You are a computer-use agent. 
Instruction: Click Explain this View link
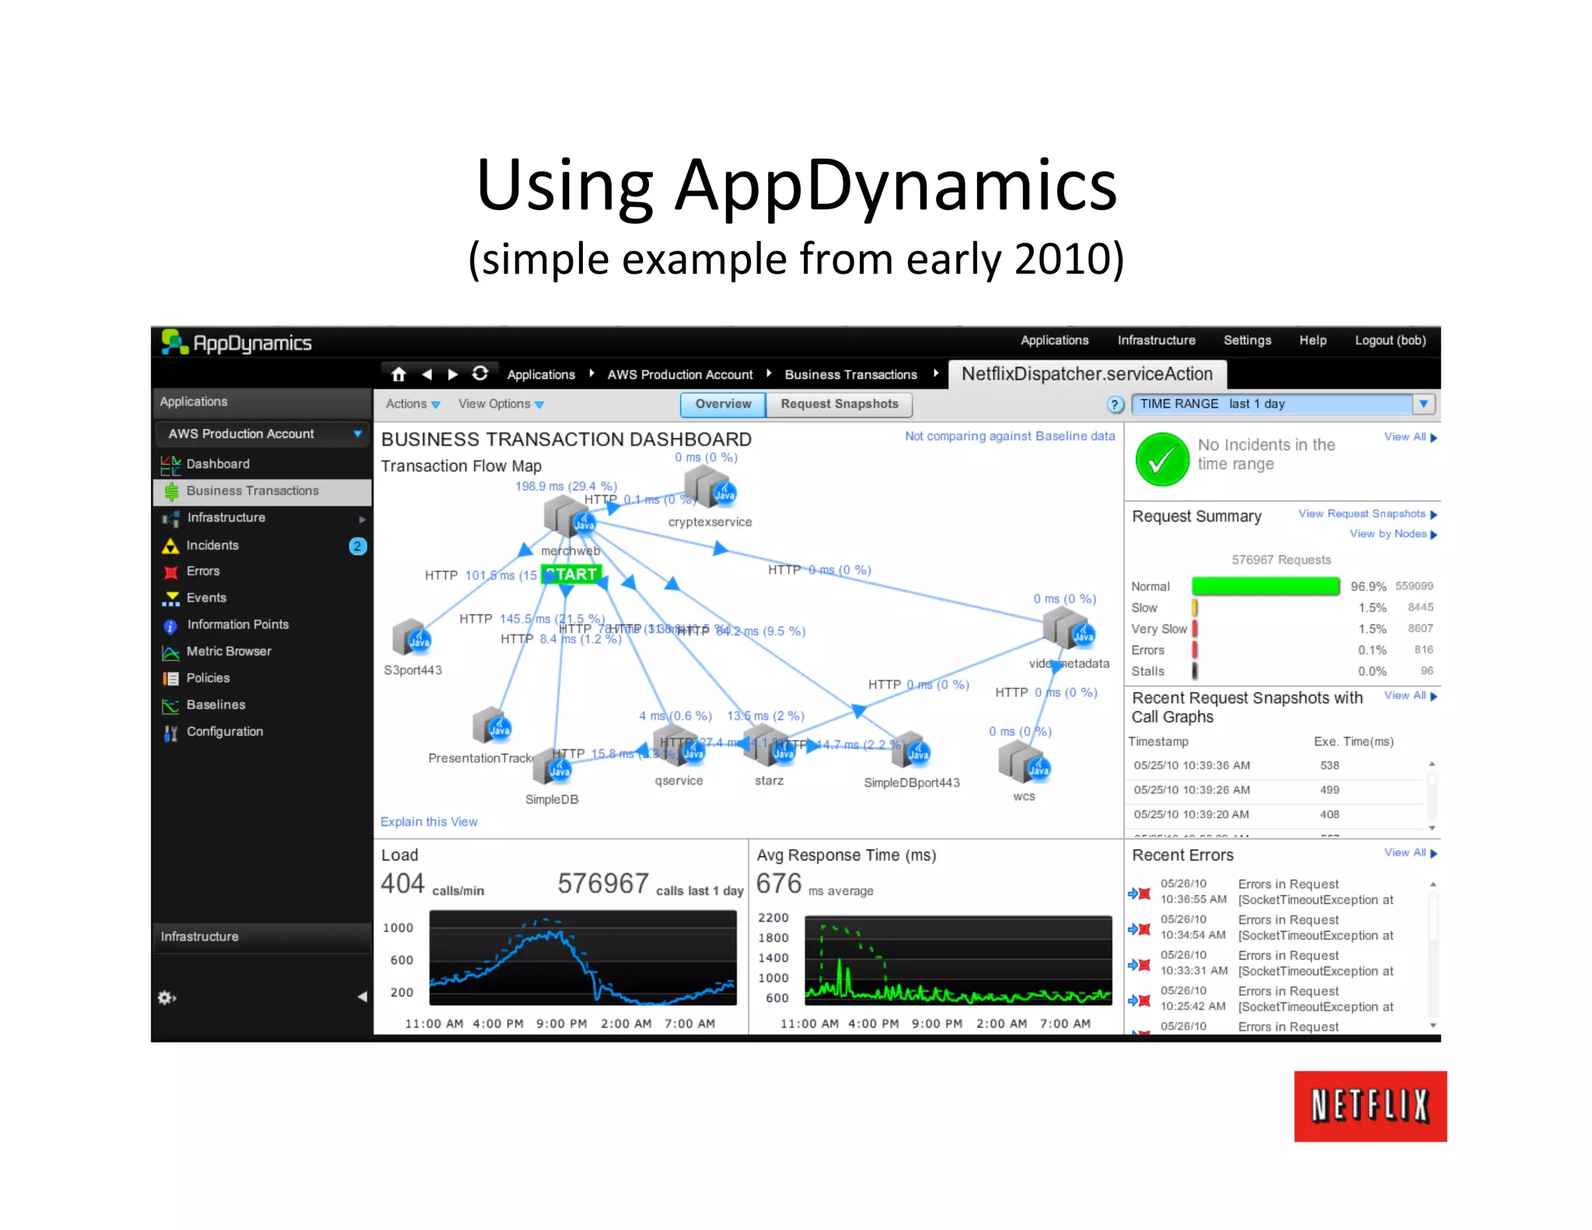tap(429, 822)
